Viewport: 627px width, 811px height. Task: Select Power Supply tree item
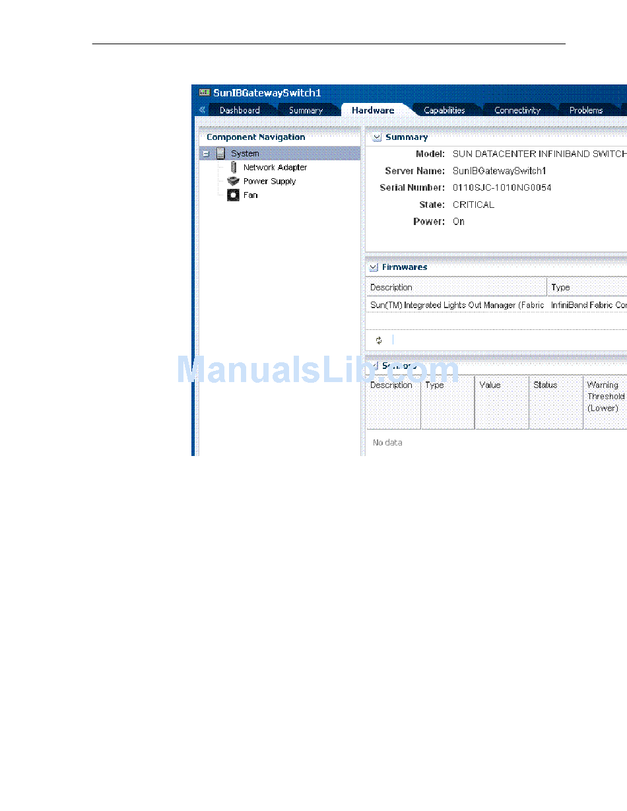(269, 181)
